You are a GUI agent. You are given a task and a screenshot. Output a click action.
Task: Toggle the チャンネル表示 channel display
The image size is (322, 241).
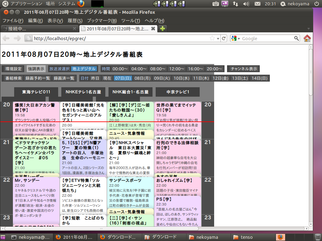point(244,69)
